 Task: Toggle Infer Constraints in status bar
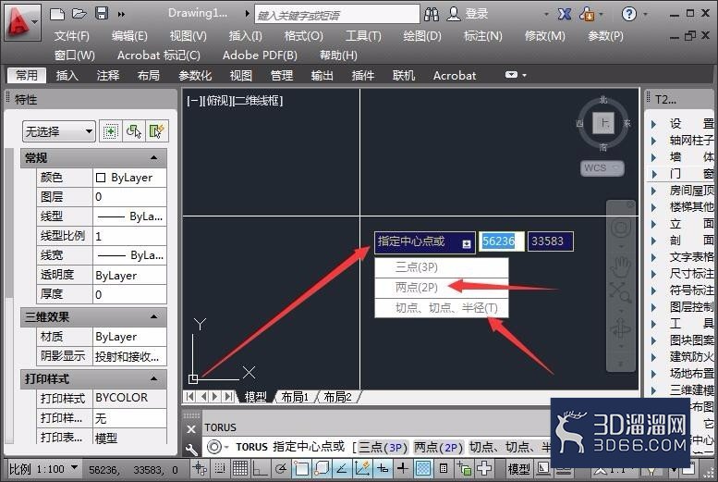coord(200,469)
